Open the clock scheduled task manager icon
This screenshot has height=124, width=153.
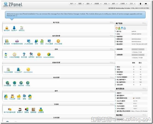15,54
